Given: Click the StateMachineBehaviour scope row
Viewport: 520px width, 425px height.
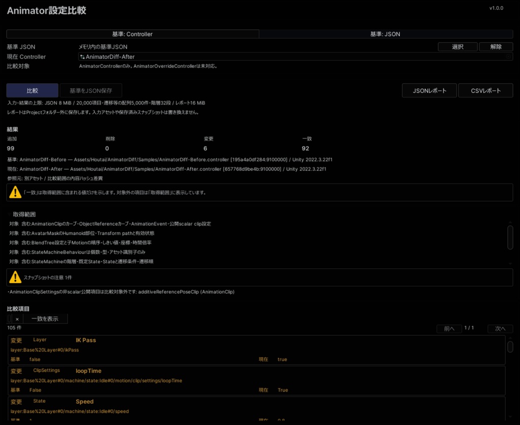Looking at the screenshot, I should (77, 252).
